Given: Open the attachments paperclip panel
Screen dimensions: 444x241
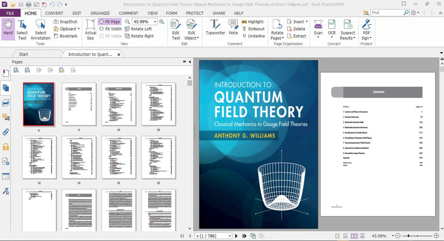Looking at the screenshot, I should coord(6,132).
